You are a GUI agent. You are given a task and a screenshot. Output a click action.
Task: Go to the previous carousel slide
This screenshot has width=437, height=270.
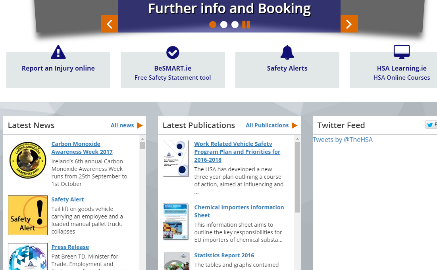pos(110,24)
